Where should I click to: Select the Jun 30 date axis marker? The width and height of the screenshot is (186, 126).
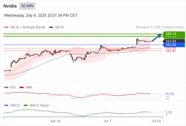coord(55,121)
